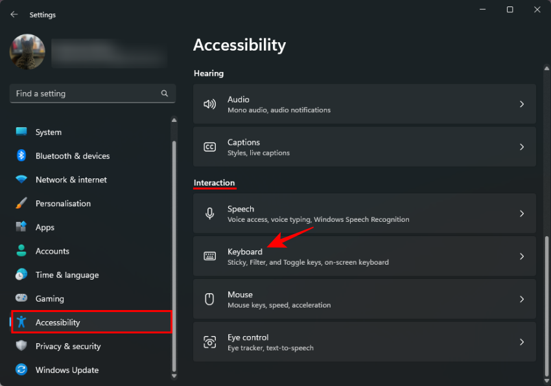Screen dimensions: 551x386
Task: Select the Audio speaker icon under Hearing
Action: [x=209, y=104]
